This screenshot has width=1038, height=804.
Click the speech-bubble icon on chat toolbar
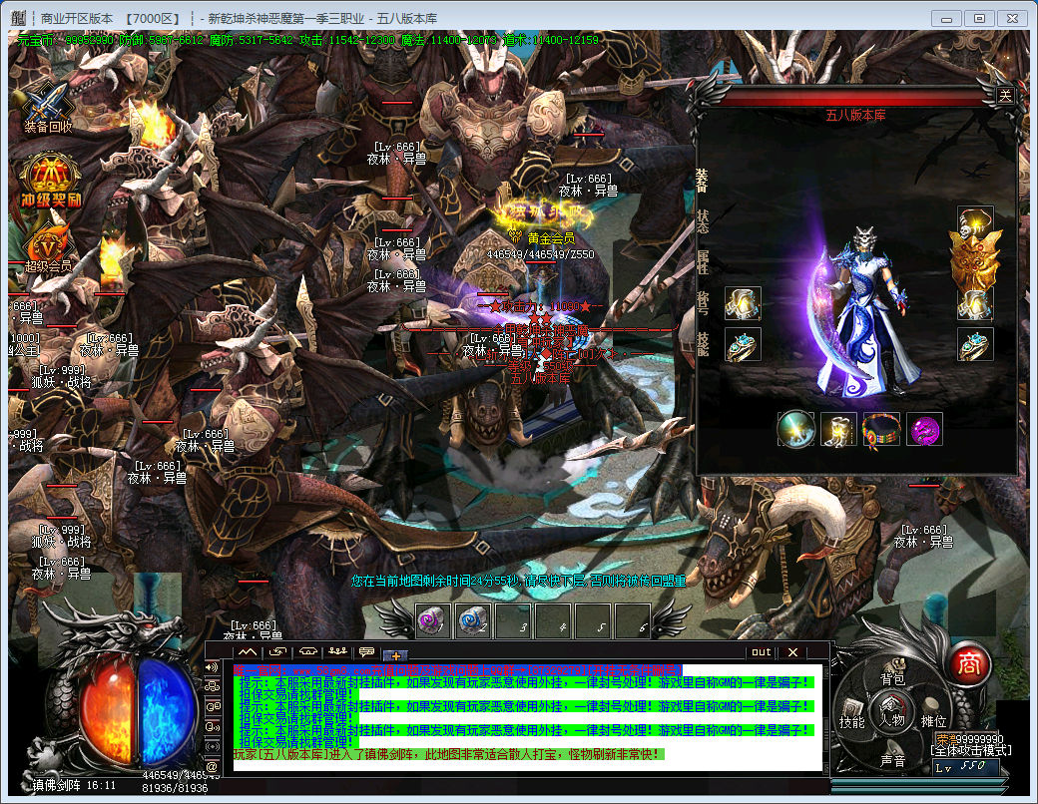point(366,652)
